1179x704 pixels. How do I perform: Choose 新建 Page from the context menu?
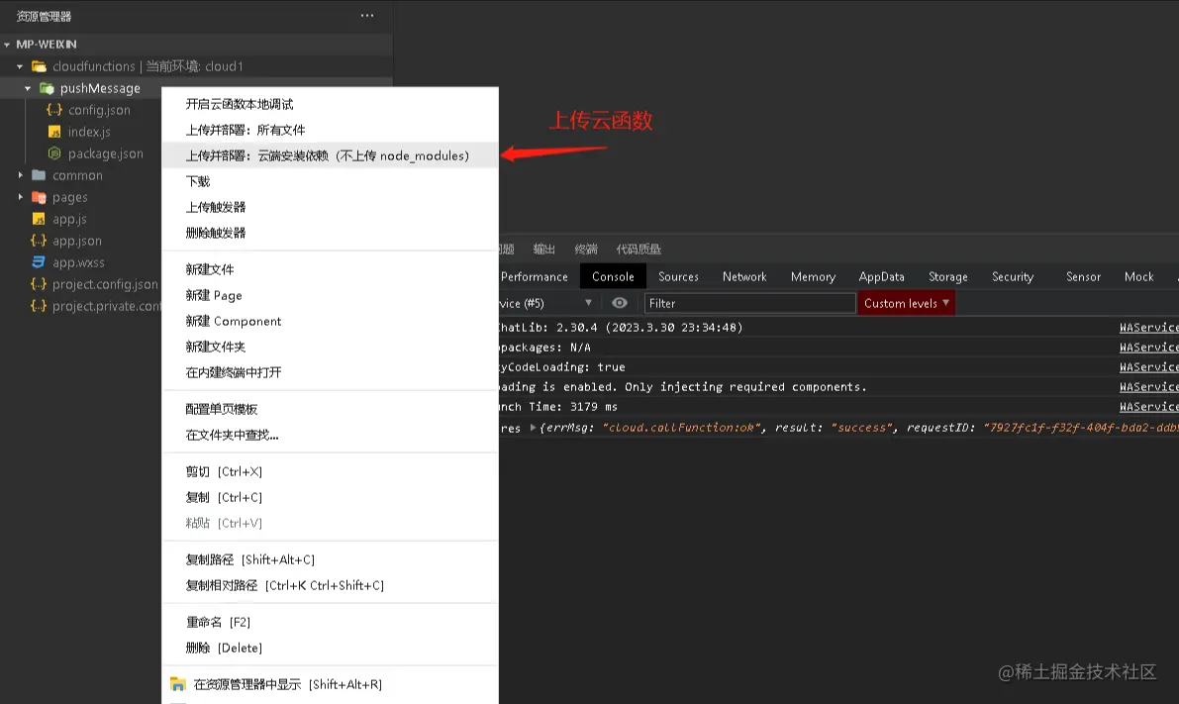click(x=330, y=295)
